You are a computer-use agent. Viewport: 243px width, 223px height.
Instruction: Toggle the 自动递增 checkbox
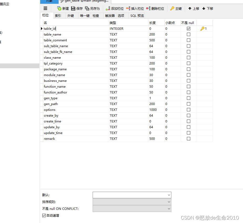(x=44, y=215)
